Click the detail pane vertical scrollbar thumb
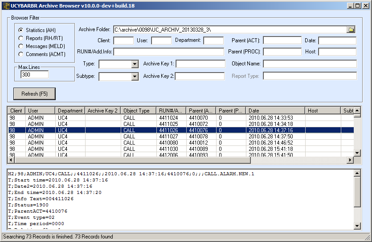 (357, 192)
